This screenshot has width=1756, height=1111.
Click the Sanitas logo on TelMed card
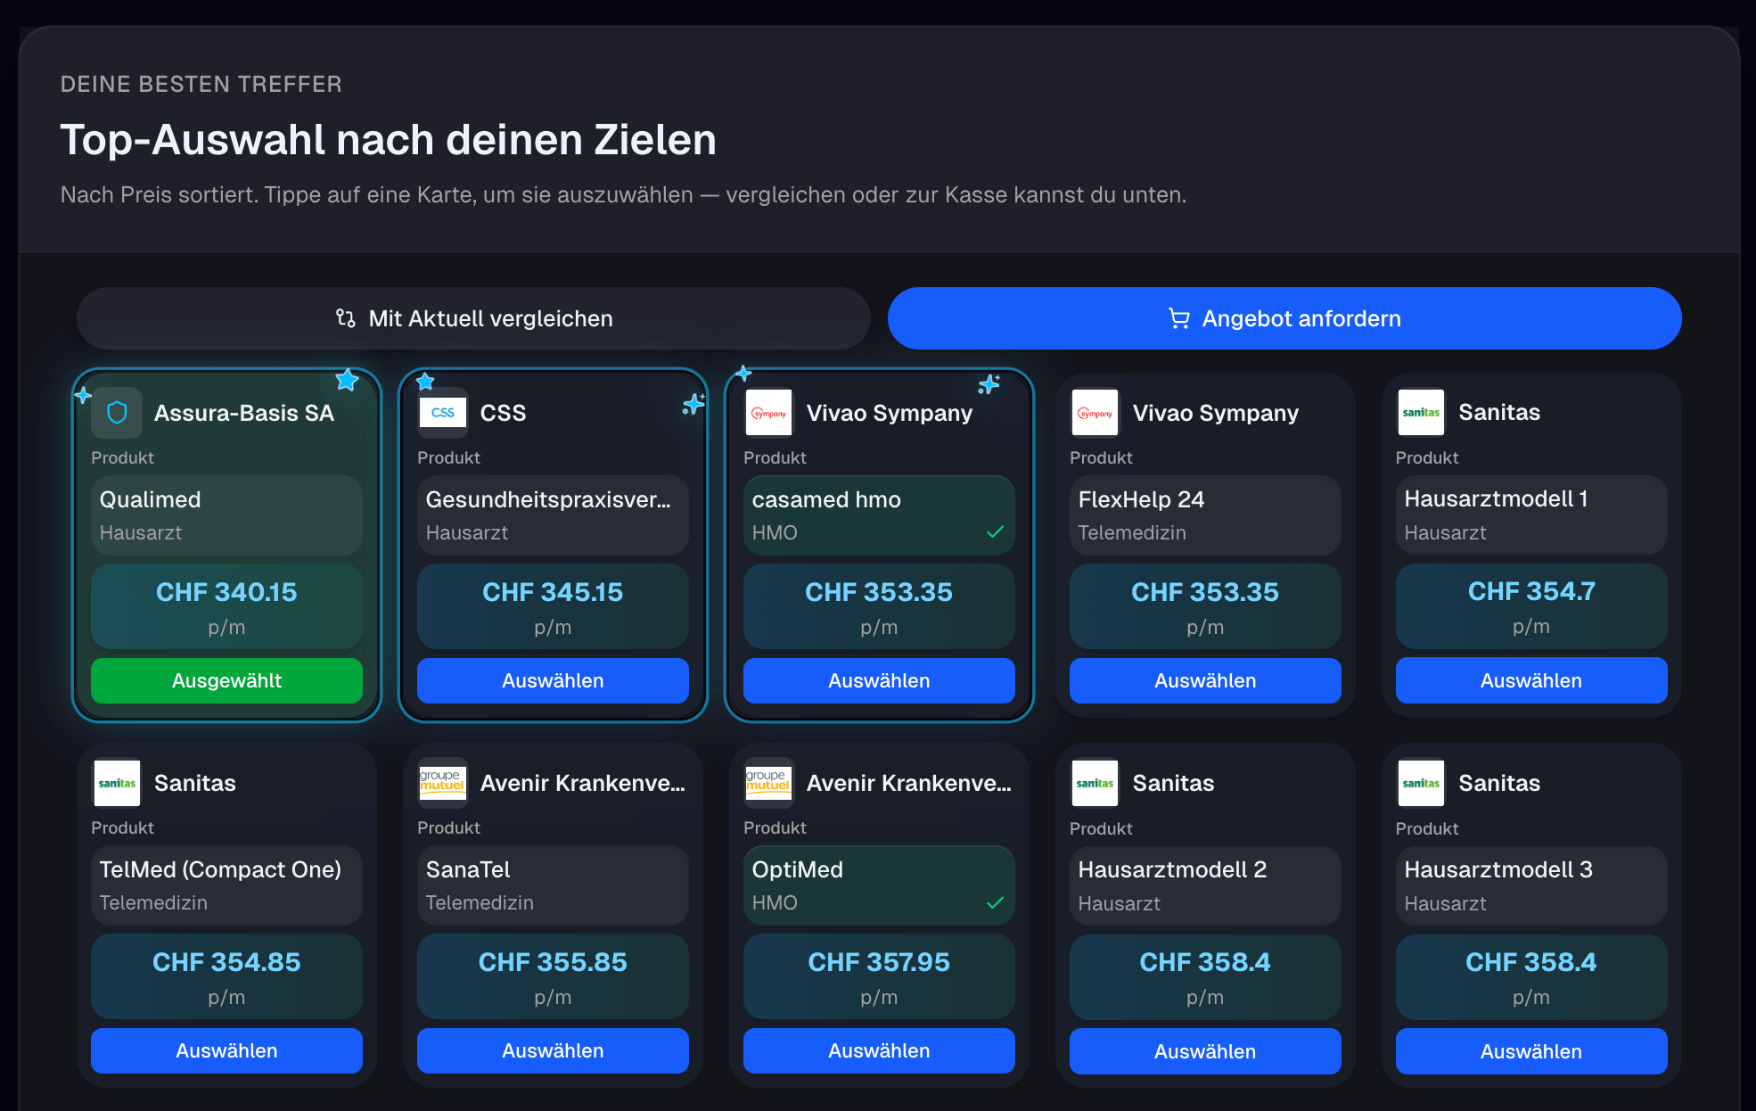click(117, 783)
